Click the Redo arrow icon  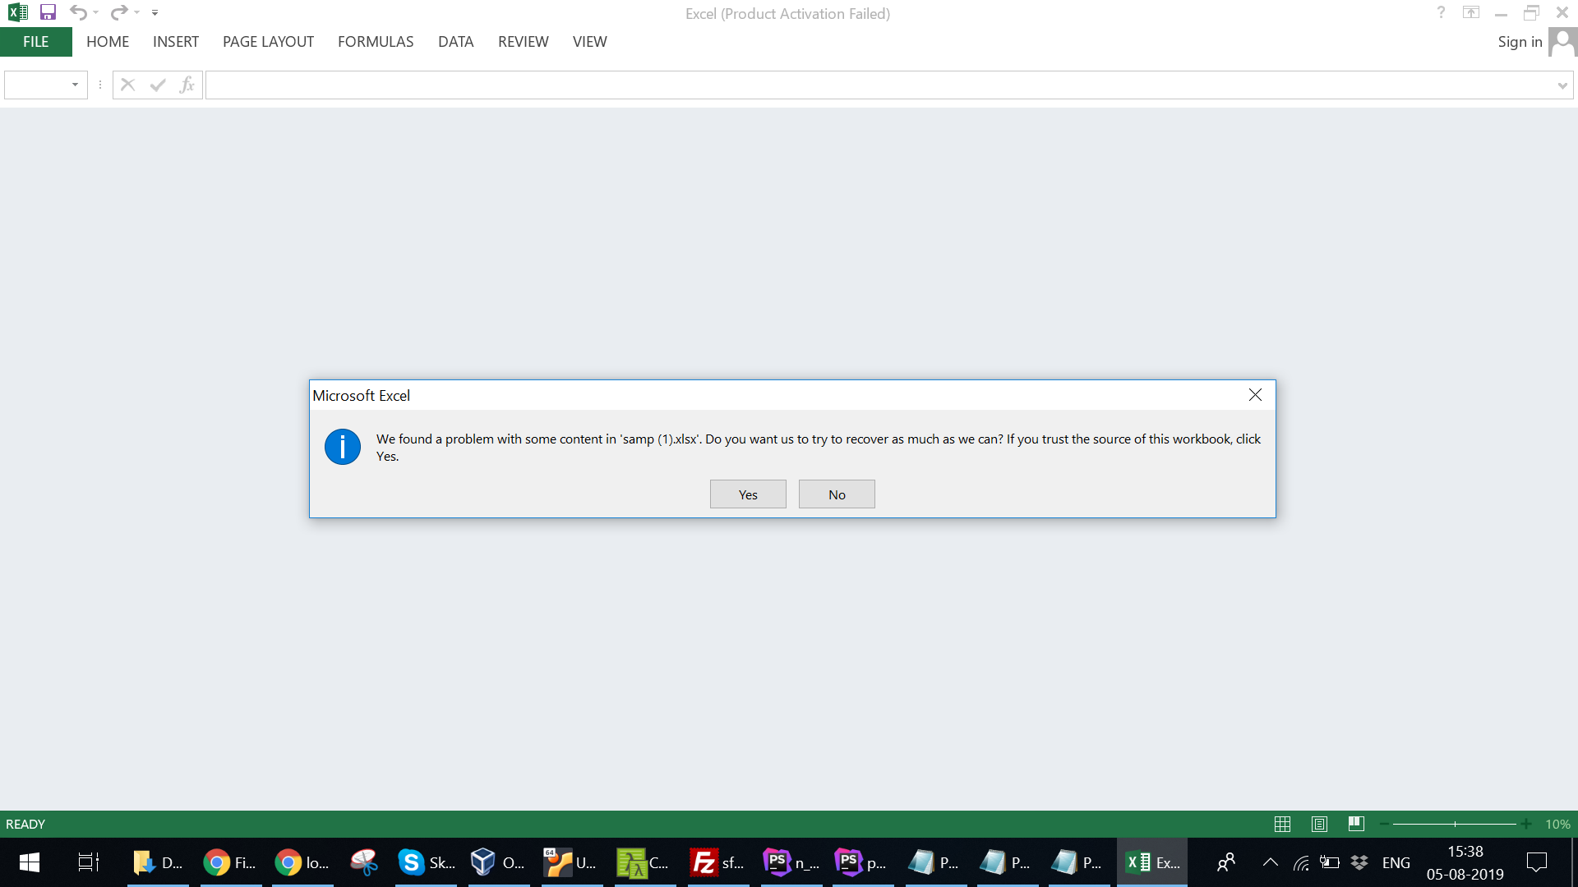coord(119,12)
